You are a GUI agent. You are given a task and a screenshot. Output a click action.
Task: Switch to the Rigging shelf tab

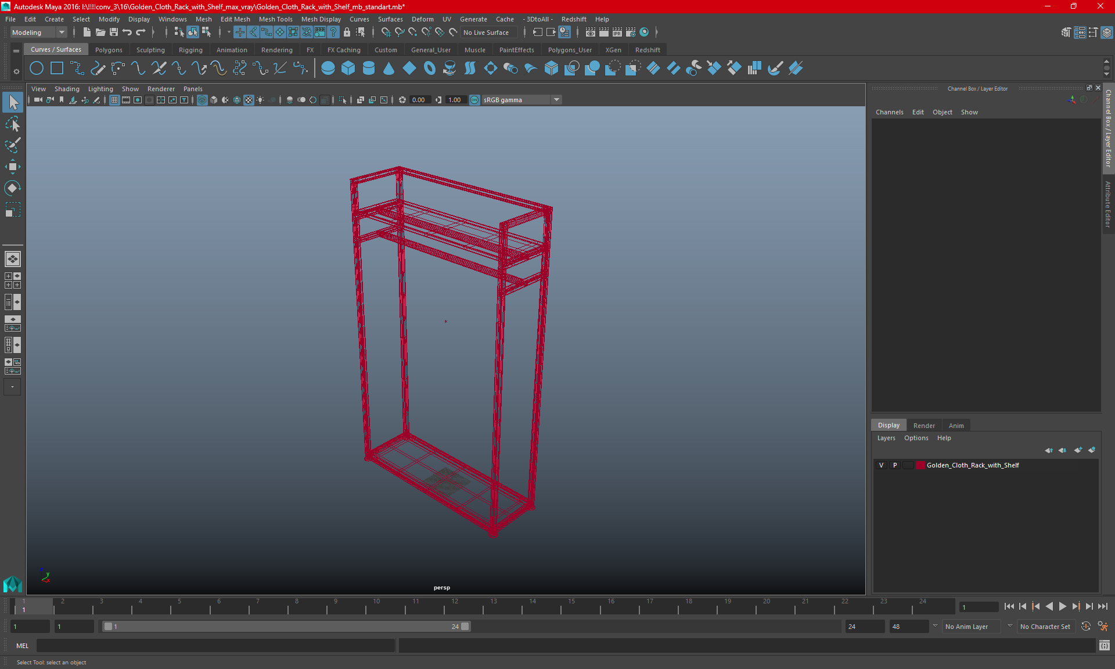click(x=190, y=50)
